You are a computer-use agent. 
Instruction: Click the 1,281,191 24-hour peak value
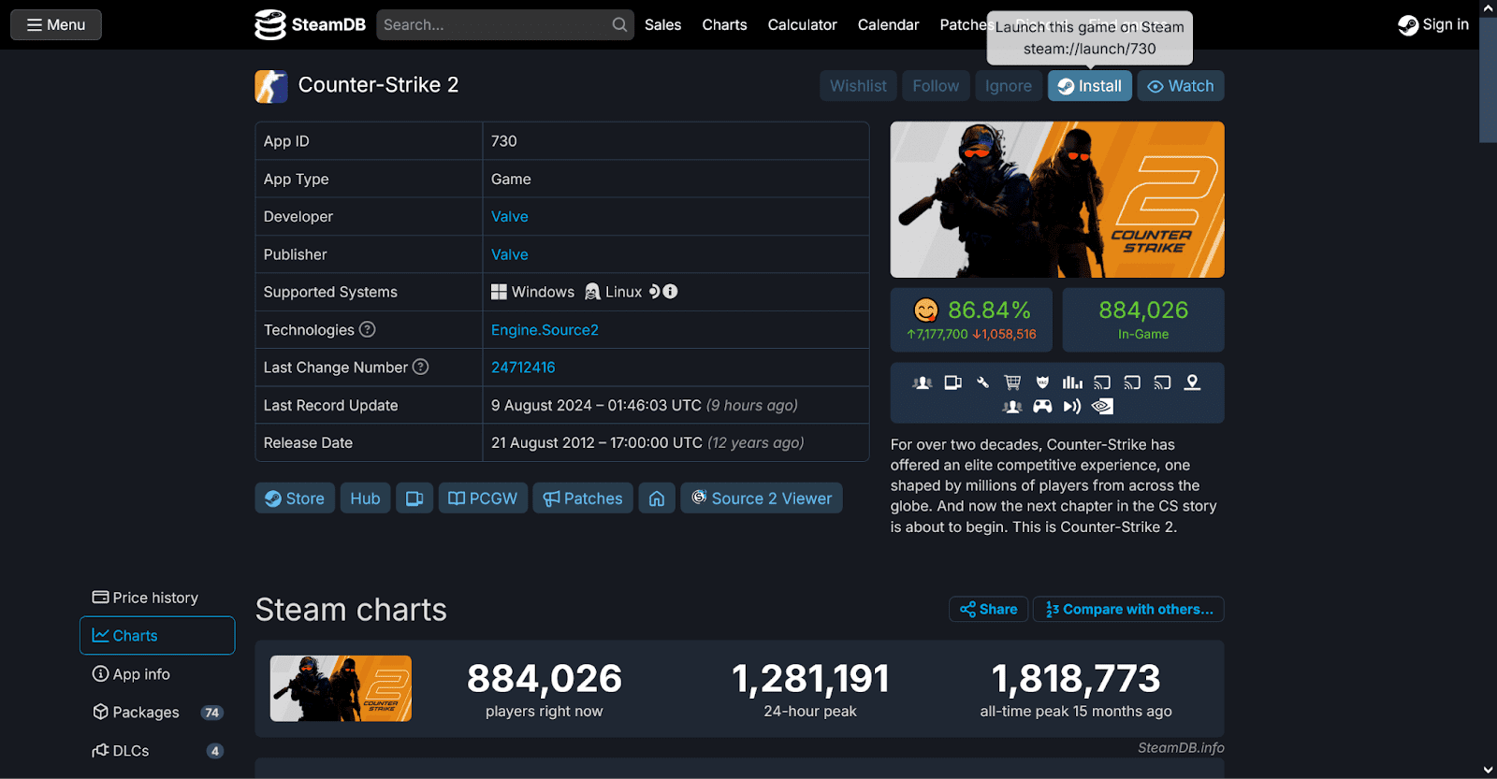pos(810,679)
